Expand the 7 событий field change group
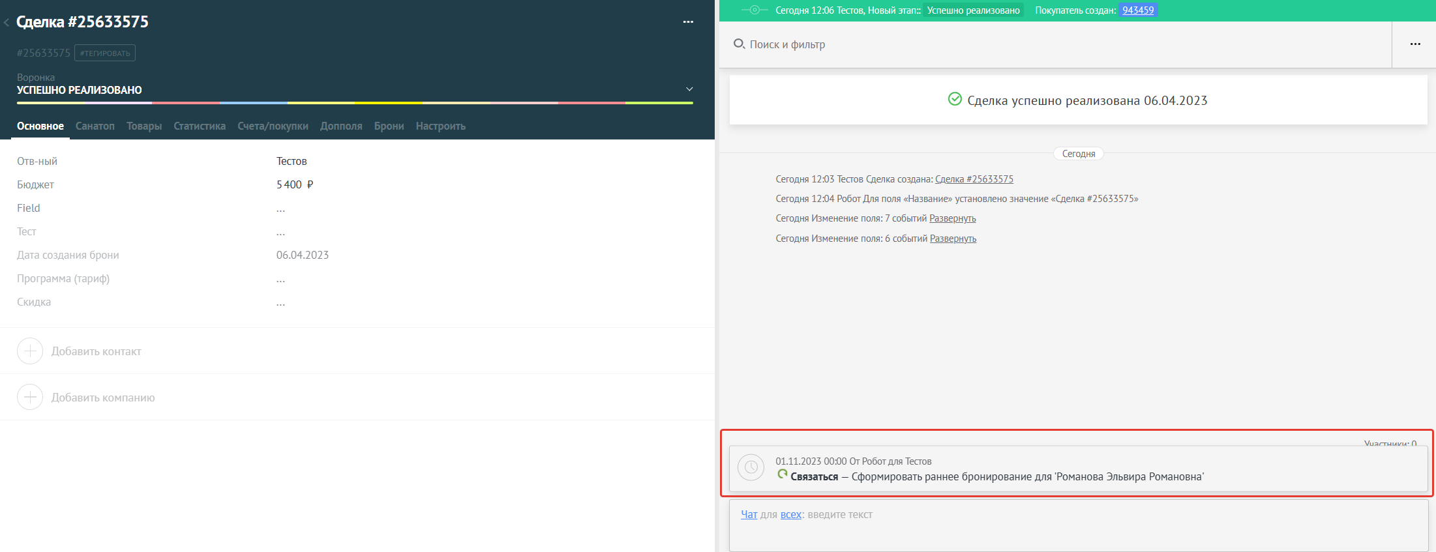 click(x=952, y=218)
